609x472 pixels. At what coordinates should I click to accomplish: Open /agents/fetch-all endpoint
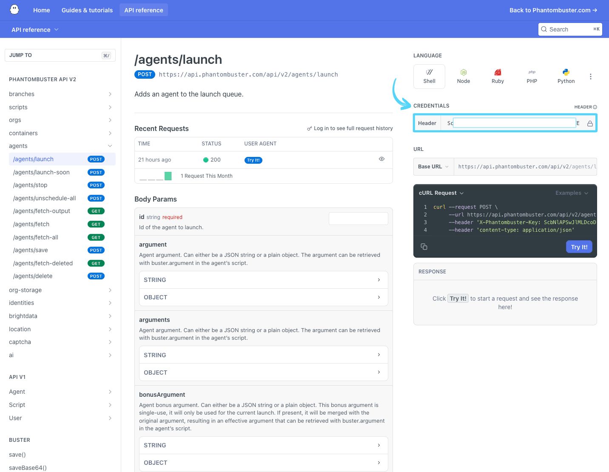click(62, 237)
